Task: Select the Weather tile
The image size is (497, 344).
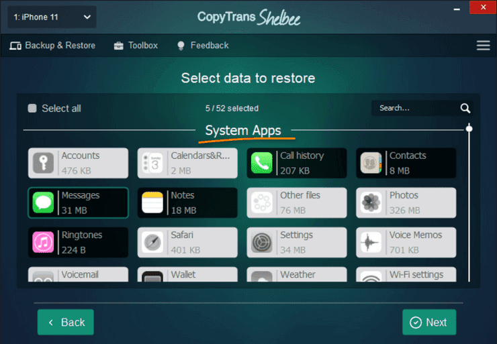Action: [297, 274]
